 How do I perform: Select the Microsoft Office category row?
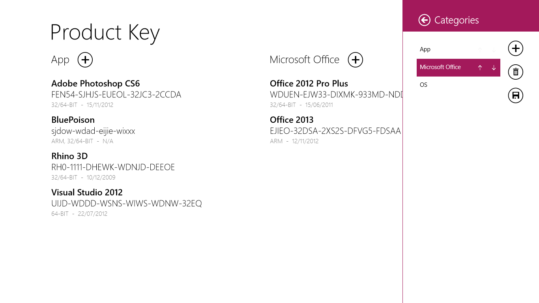tap(440, 67)
